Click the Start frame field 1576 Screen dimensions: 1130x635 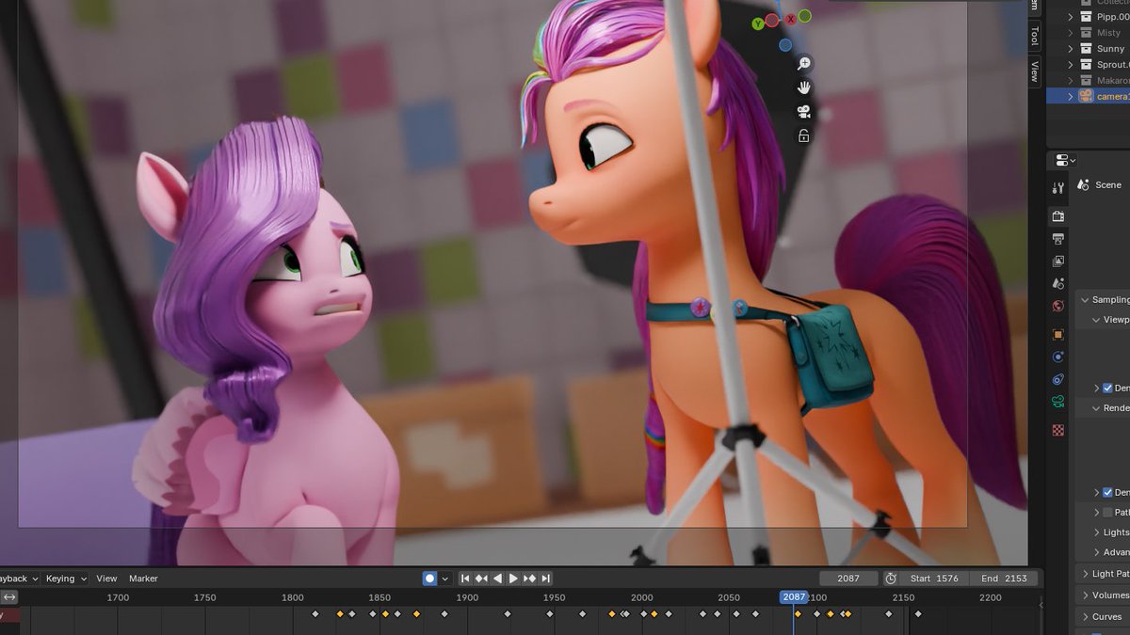click(x=934, y=579)
